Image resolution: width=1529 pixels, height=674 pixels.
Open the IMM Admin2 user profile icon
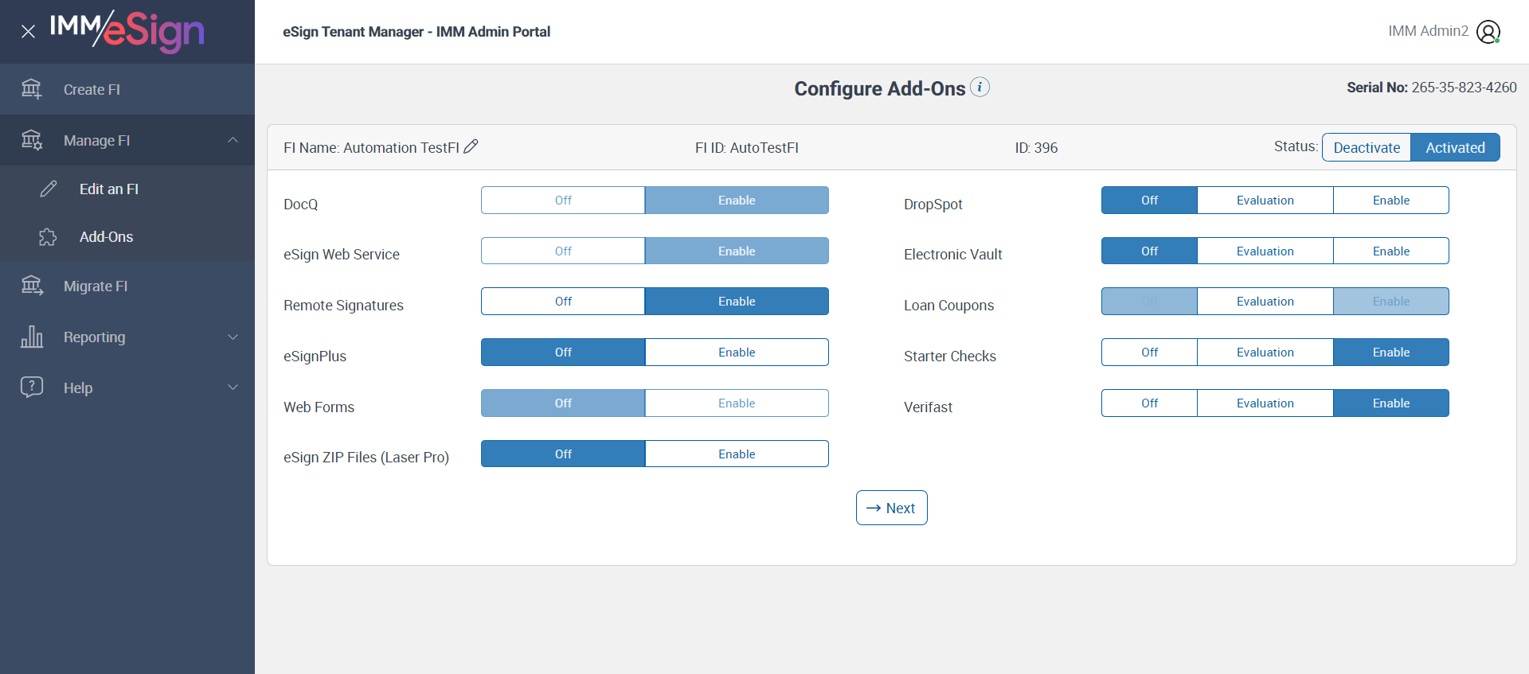(x=1488, y=32)
